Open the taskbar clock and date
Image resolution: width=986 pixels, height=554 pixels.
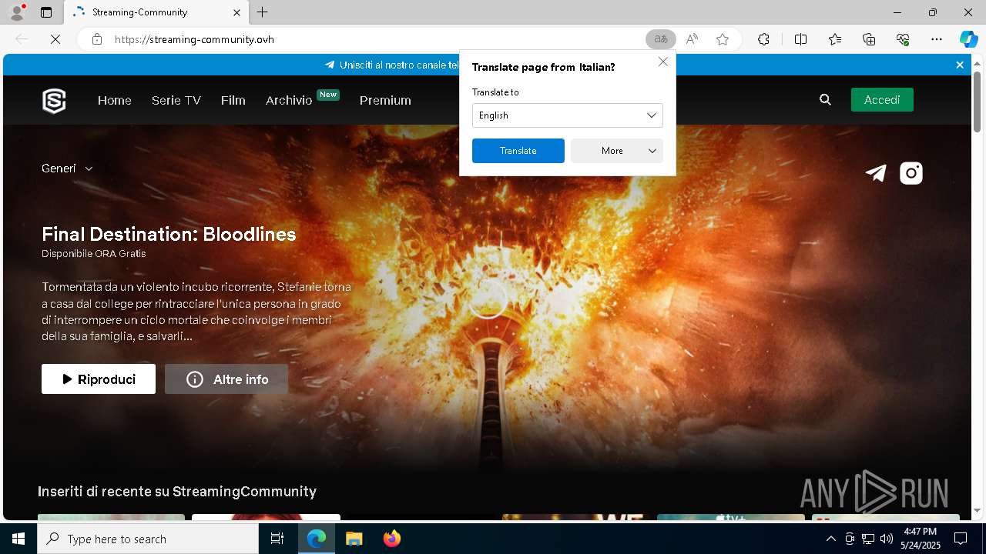click(x=921, y=539)
